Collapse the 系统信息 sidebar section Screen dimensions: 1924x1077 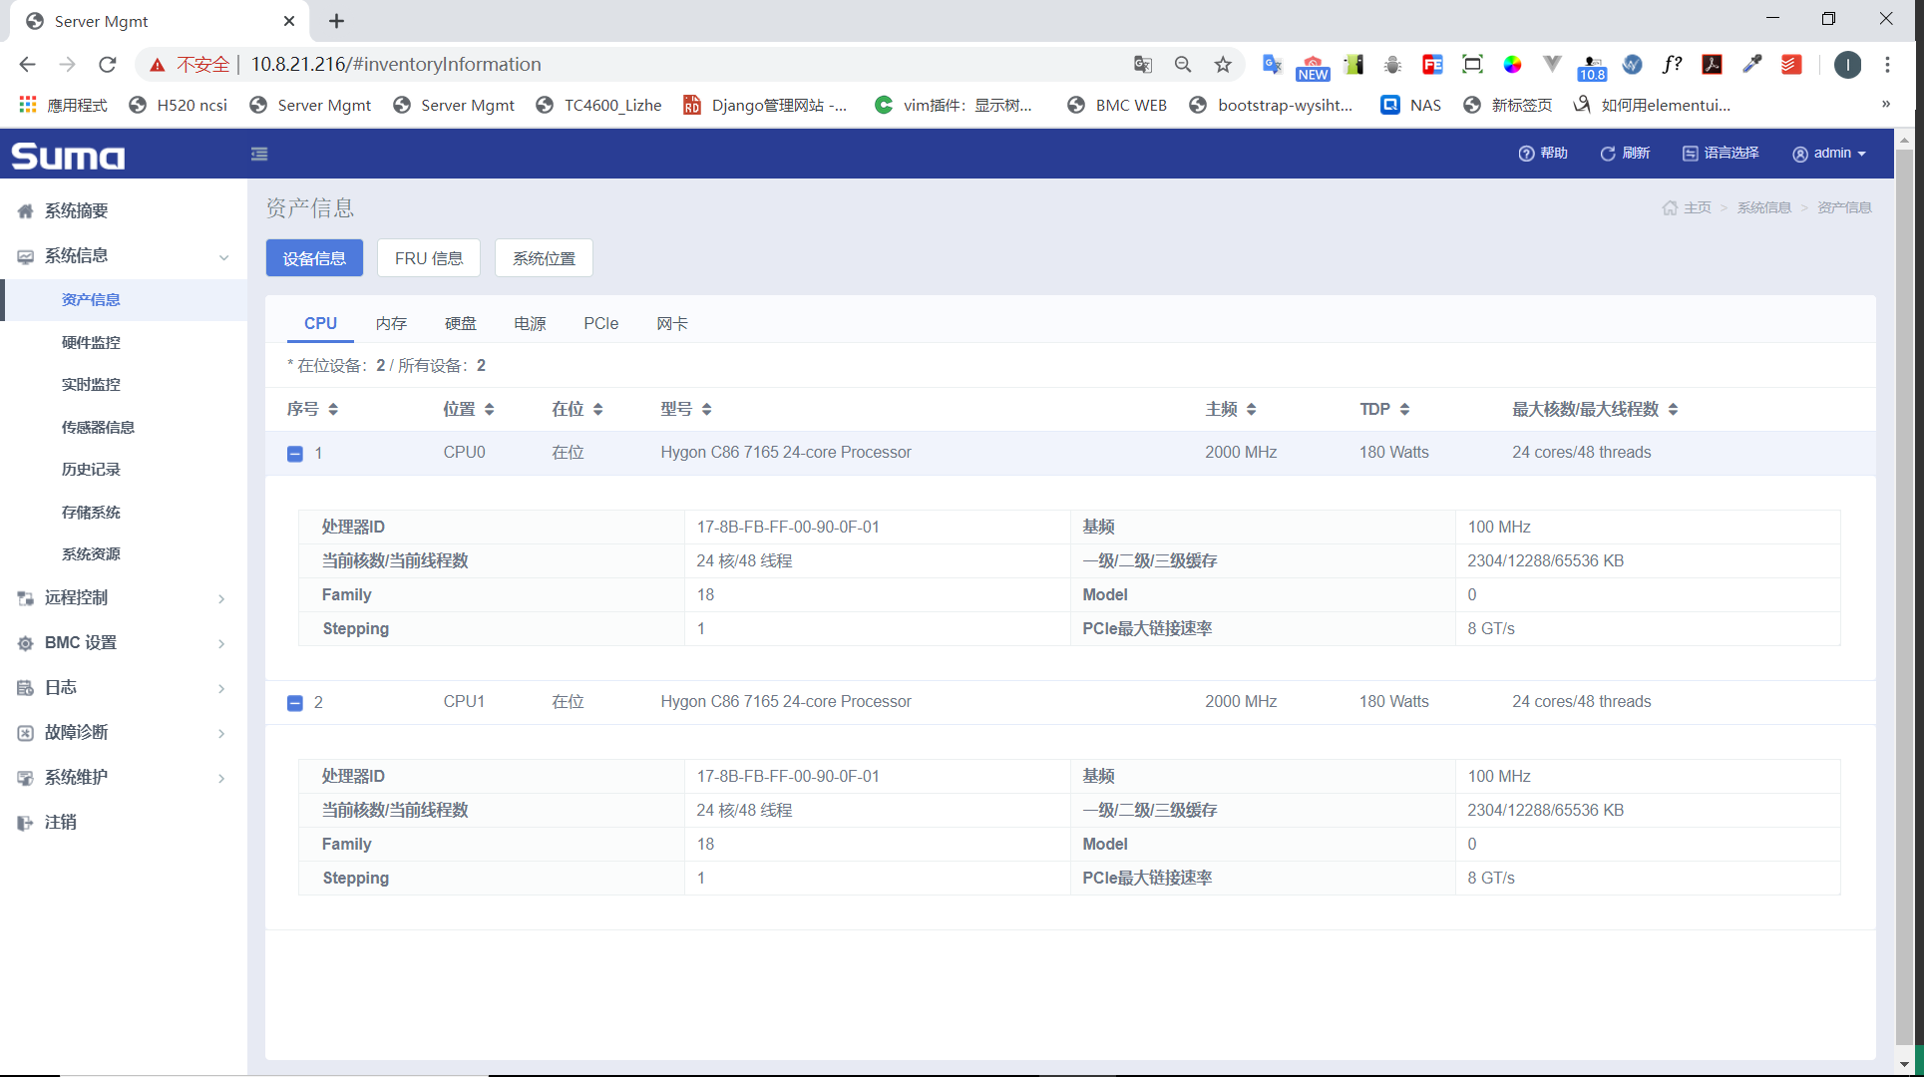pos(124,256)
